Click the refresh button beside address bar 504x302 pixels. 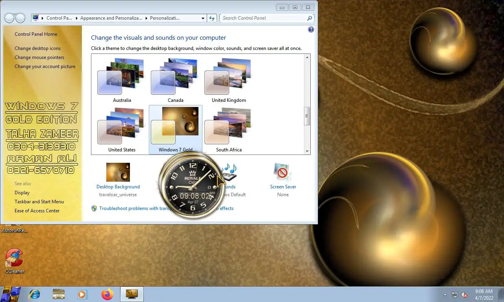coord(212,18)
